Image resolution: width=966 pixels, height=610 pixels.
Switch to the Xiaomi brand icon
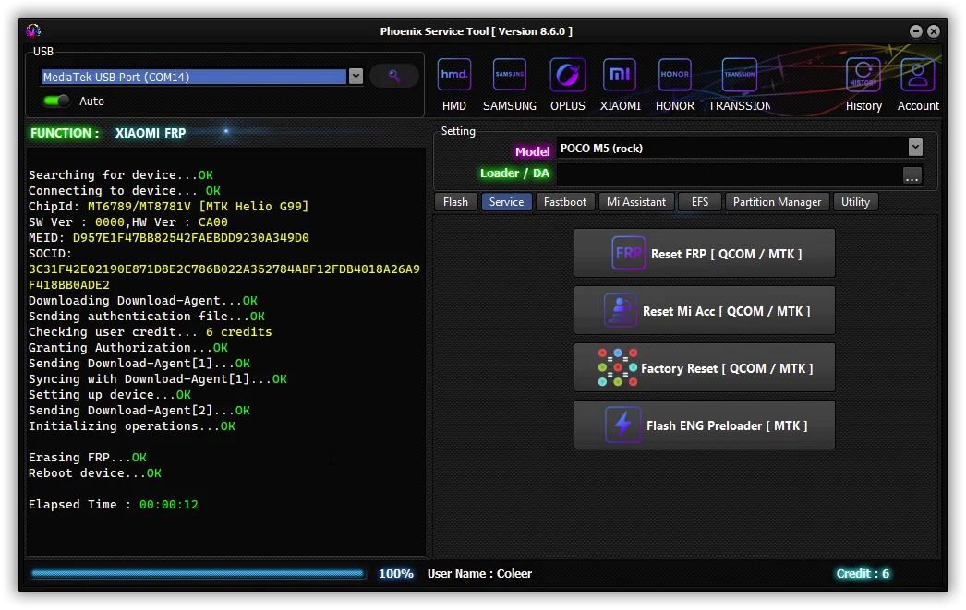620,76
